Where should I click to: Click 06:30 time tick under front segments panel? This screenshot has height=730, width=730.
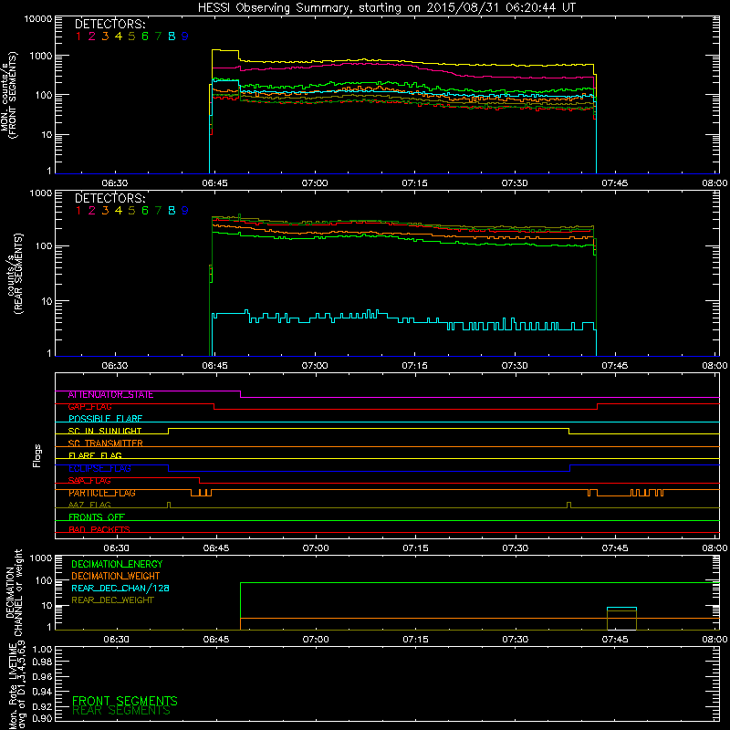pos(115,183)
